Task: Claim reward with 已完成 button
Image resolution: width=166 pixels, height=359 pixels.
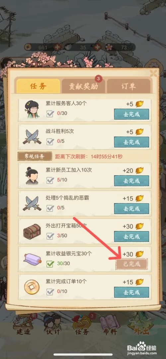Action: 132,264
